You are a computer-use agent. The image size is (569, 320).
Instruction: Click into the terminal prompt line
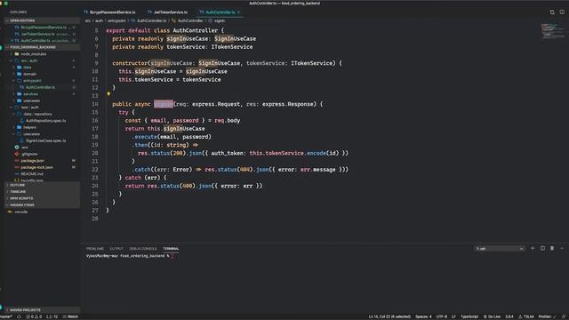coord(130,256)
